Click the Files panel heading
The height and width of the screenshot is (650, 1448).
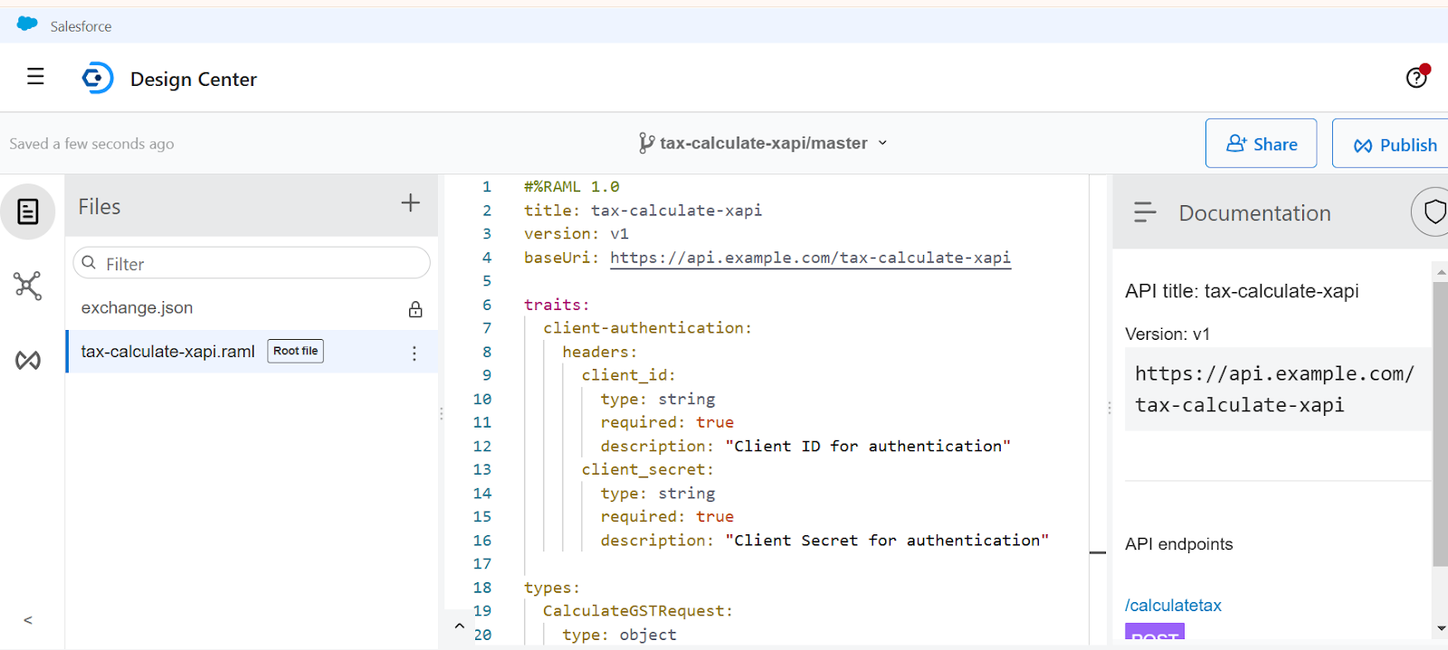(99, 207)
